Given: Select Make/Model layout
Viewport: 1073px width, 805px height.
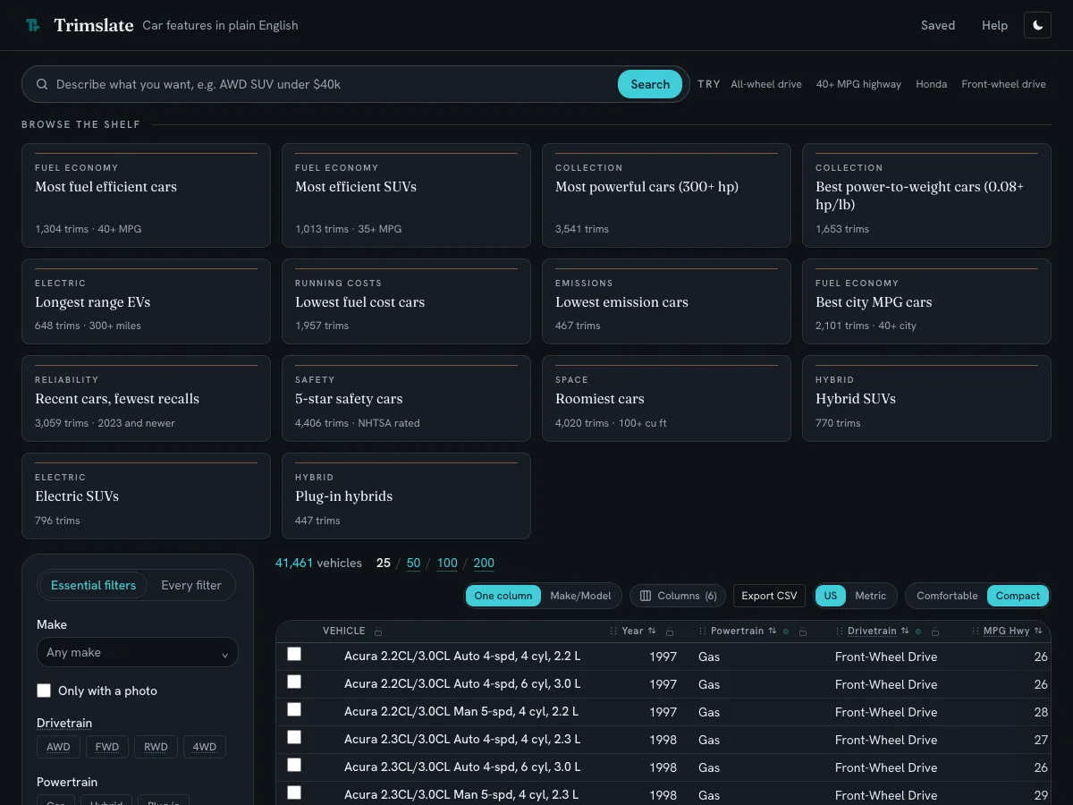Looking at the screenshot, I should point(581,596).
